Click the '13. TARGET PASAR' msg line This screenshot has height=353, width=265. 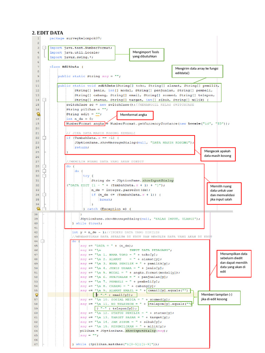point(125,317)
